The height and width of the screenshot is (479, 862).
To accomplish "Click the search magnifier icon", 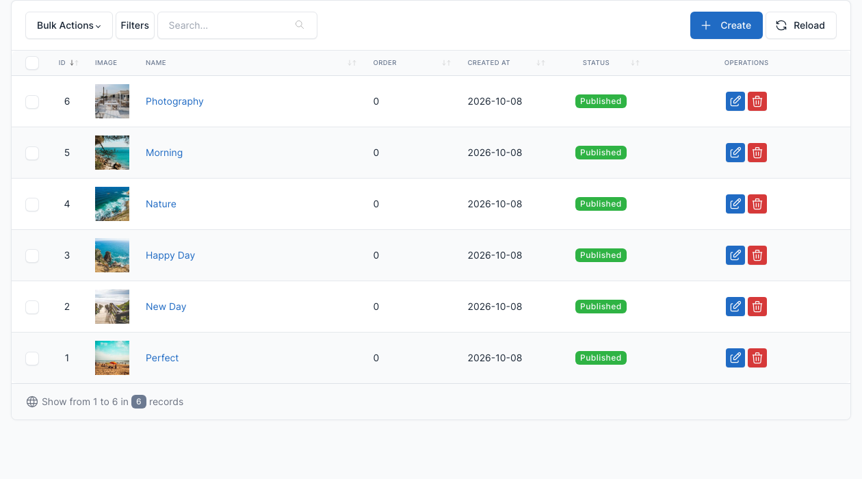I will (x=300, y=25).
